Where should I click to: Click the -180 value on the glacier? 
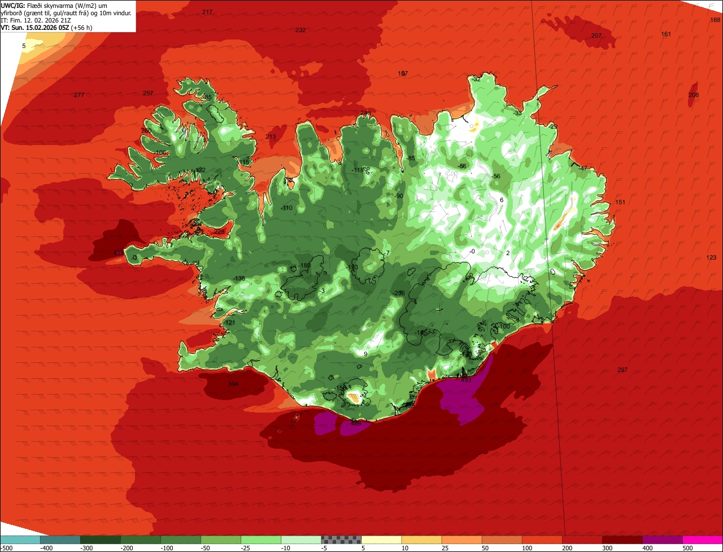pos(304,265)
